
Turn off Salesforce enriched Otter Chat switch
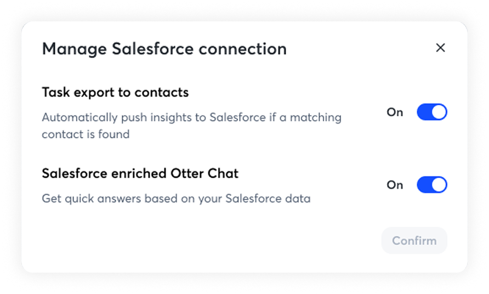[432, 185]
